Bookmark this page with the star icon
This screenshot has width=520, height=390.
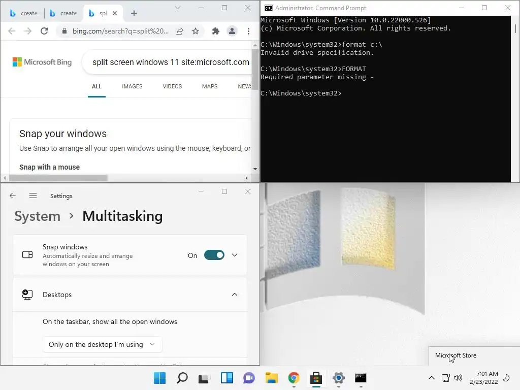pos(196,31)
